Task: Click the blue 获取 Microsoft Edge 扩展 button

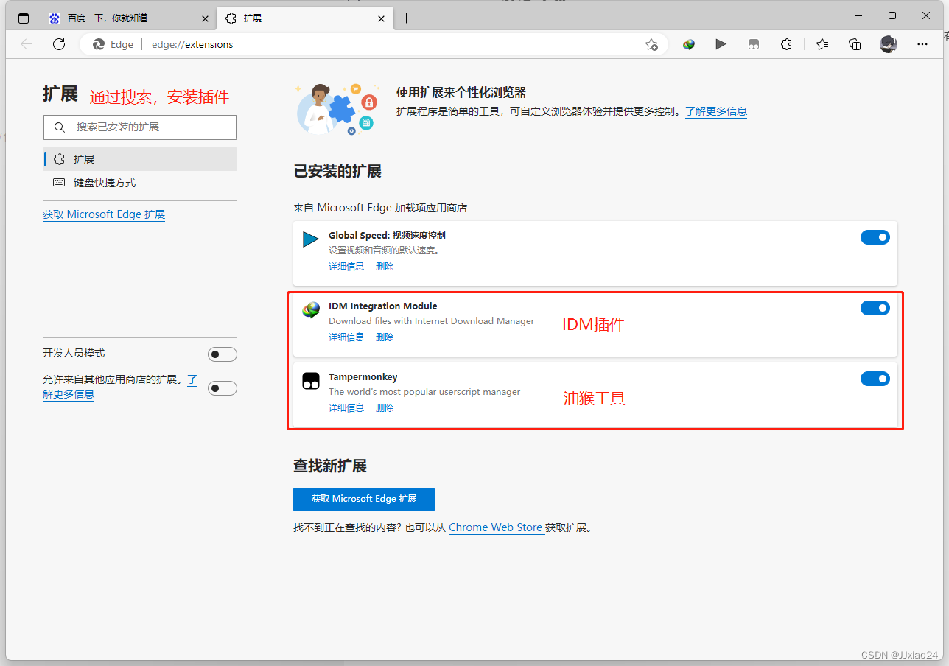Action: coord(364,499)
